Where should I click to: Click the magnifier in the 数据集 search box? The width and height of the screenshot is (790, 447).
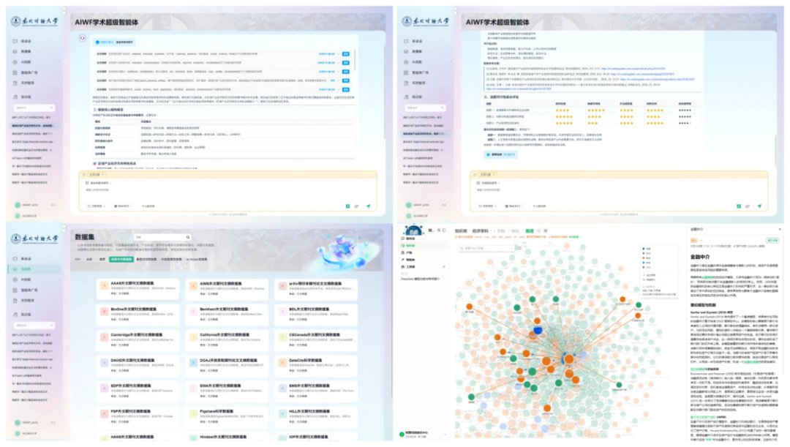coord(188,237)
